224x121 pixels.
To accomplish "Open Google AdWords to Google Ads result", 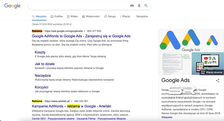I will [x=81, y=36].
